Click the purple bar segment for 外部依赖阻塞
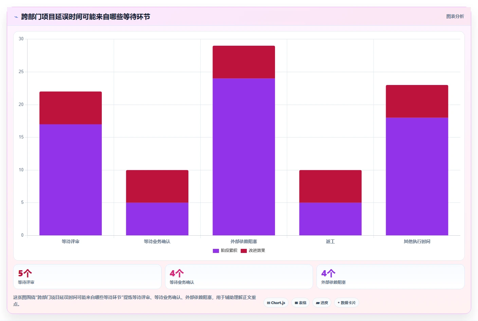The width and height of the screenshot is (478, 321). tap(244, 157)
